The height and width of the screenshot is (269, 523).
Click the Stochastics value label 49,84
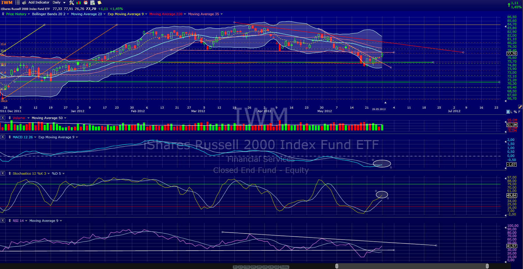[512, 195]
